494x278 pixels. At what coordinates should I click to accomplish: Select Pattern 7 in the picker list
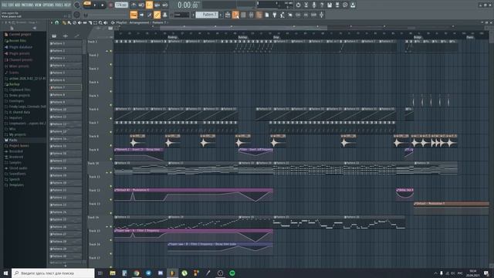click(65, 87)
